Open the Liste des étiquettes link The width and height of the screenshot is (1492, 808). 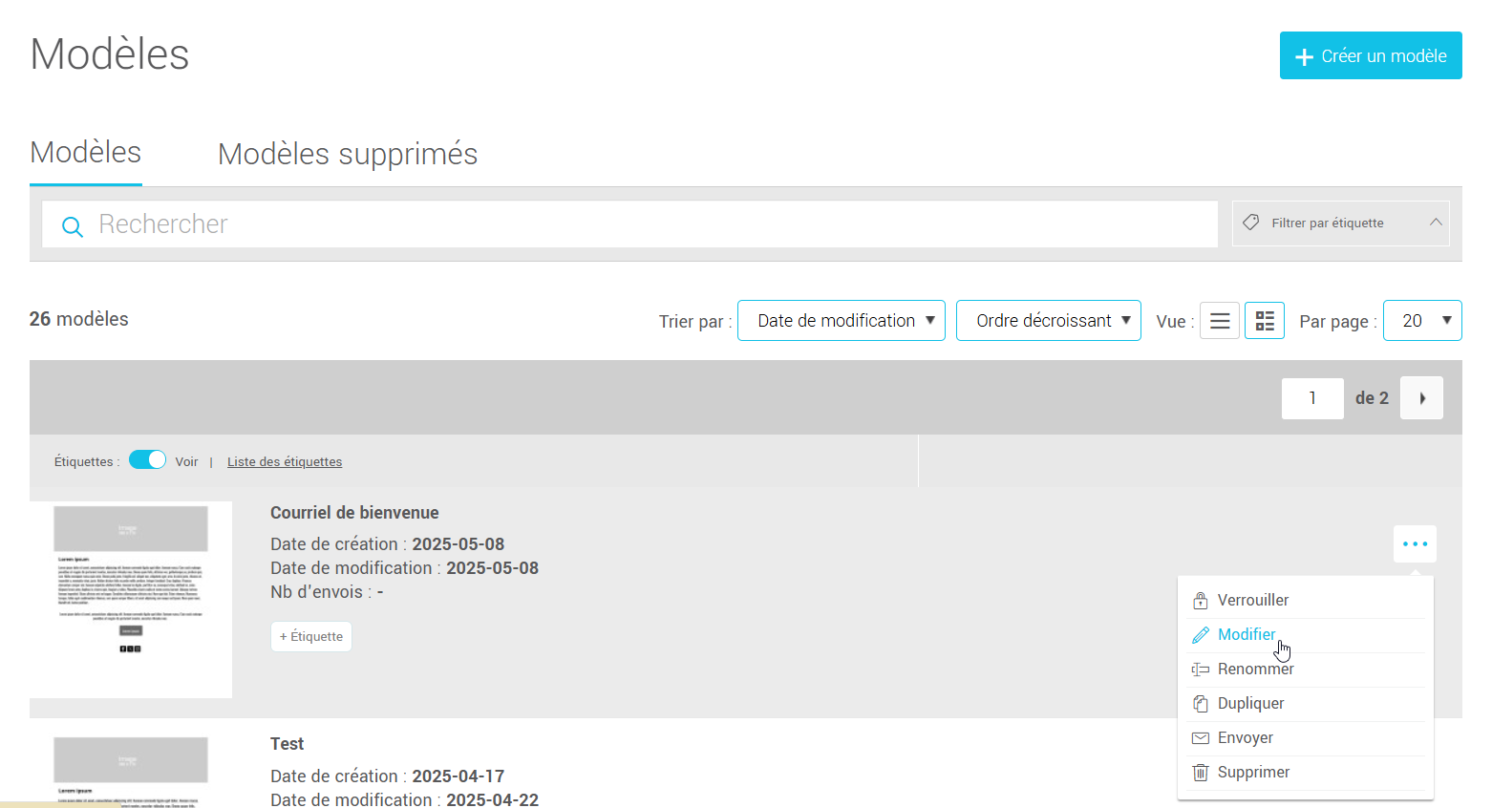pyautogui.click(x=285, y=462)
